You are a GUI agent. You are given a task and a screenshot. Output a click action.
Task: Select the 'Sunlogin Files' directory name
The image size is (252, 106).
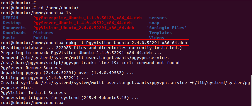(167, 28)
